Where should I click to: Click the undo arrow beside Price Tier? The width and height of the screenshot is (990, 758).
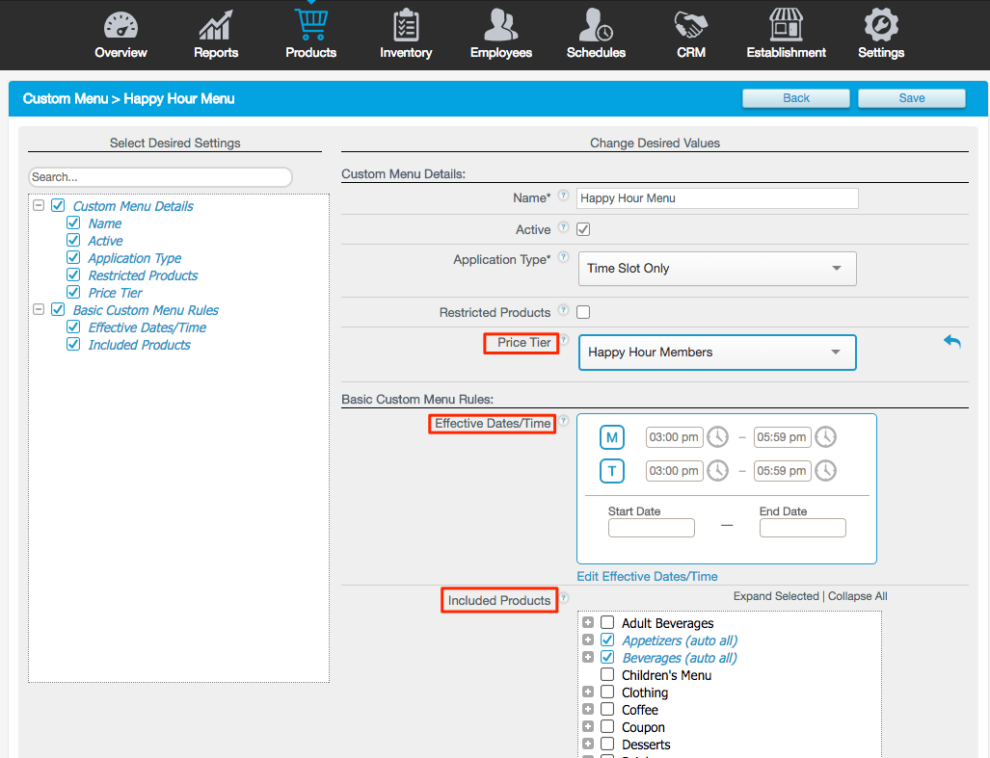tap(952, 342)
